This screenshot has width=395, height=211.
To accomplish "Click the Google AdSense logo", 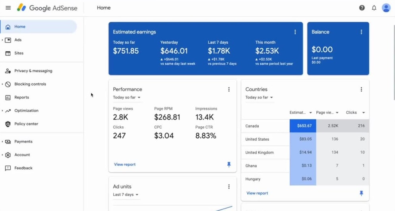I will point(47,8).
